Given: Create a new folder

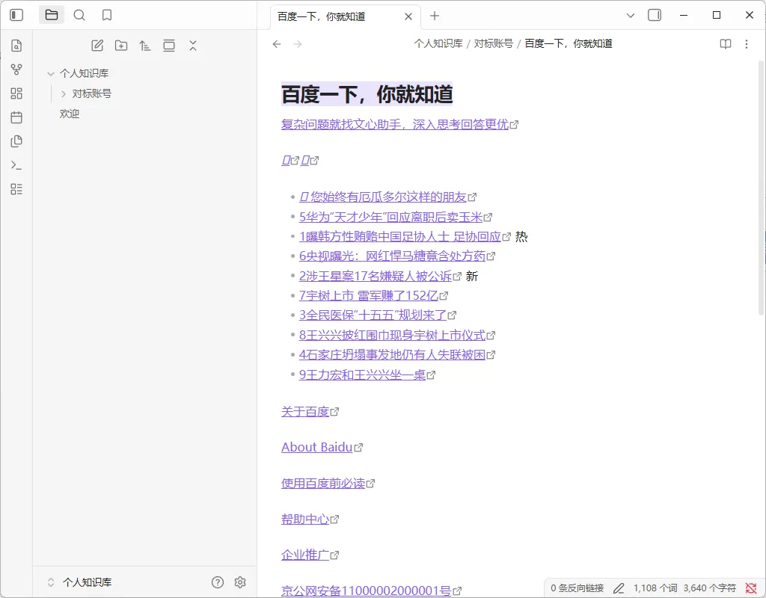Looking at the screenshot, I should pyautogui.click(x=121, y=46).
